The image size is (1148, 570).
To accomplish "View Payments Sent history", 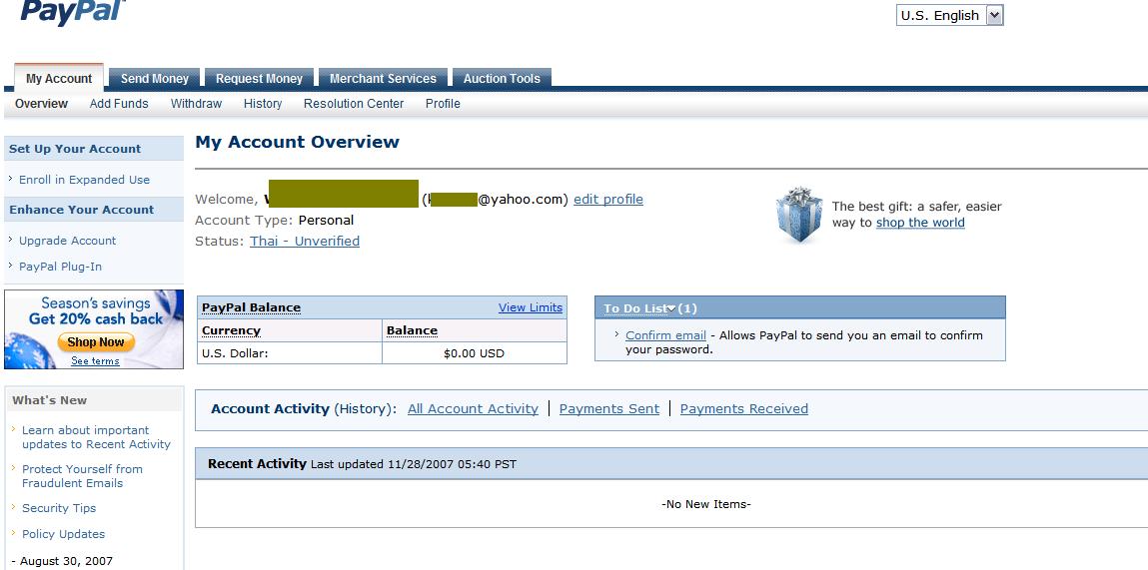I will coord(609,409).
